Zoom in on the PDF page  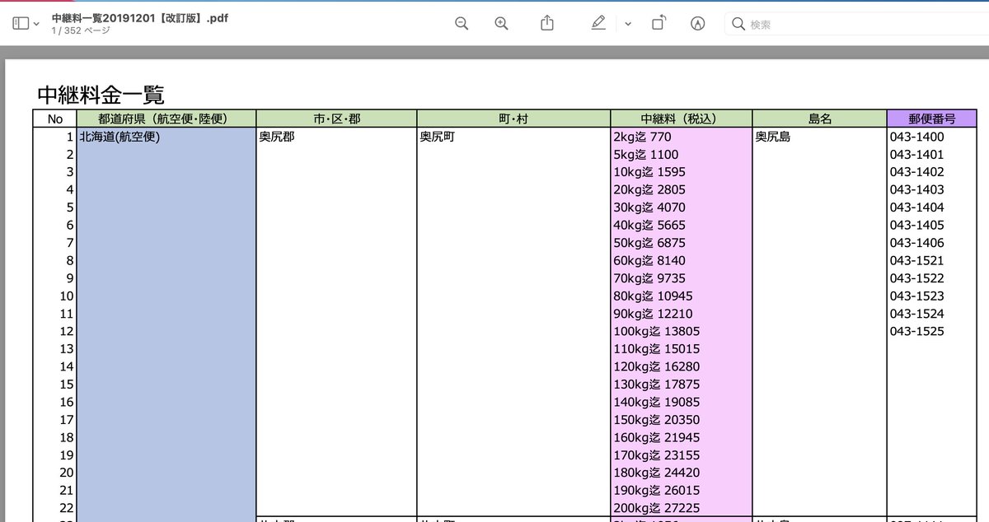pos(501,24)
